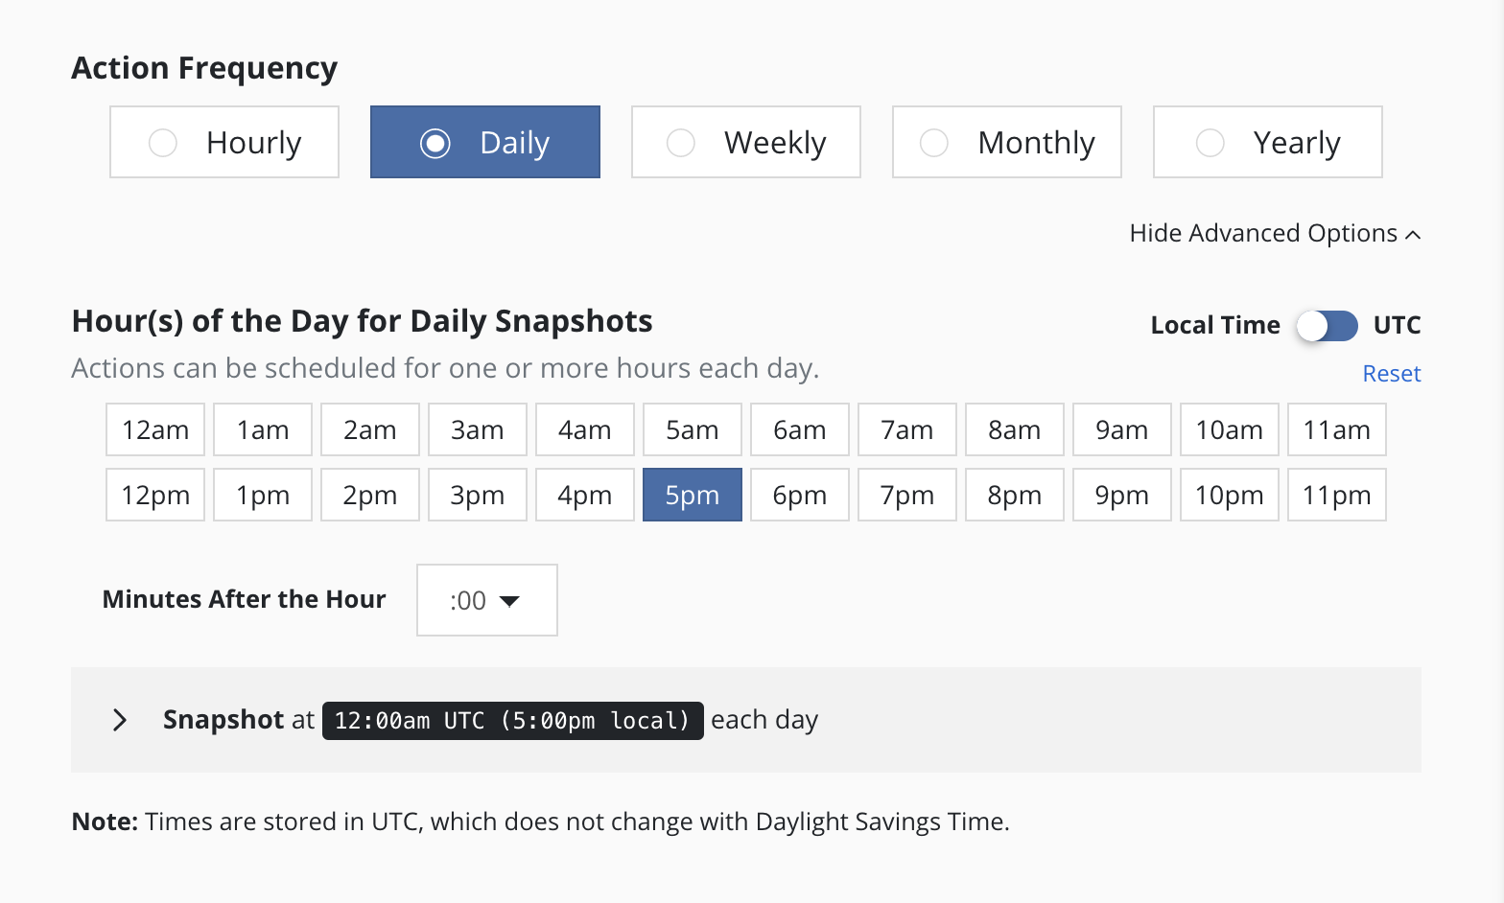This screenshot has width=1504, height=903.
Task: Select Monthly action frequency
Action: coord(1006,142)
